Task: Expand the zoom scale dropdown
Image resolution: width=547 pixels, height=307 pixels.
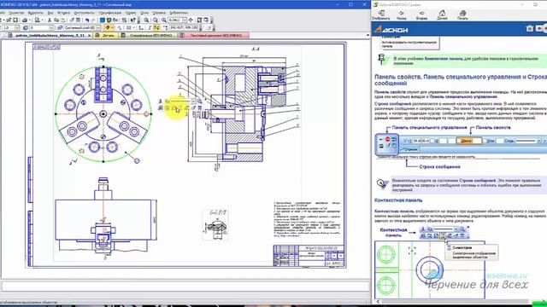Action: 185,20
